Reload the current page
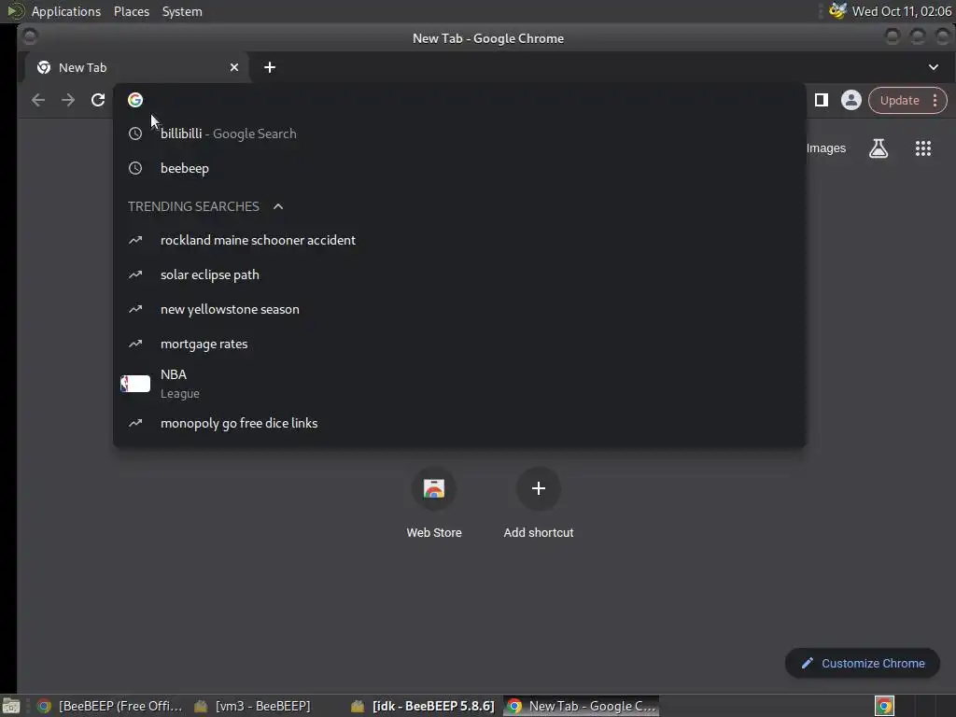This screenshot has height=717, width=956. tap(97, 100)
